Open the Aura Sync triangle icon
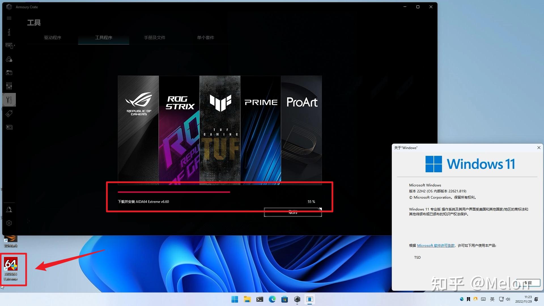 tap(9, 59)
